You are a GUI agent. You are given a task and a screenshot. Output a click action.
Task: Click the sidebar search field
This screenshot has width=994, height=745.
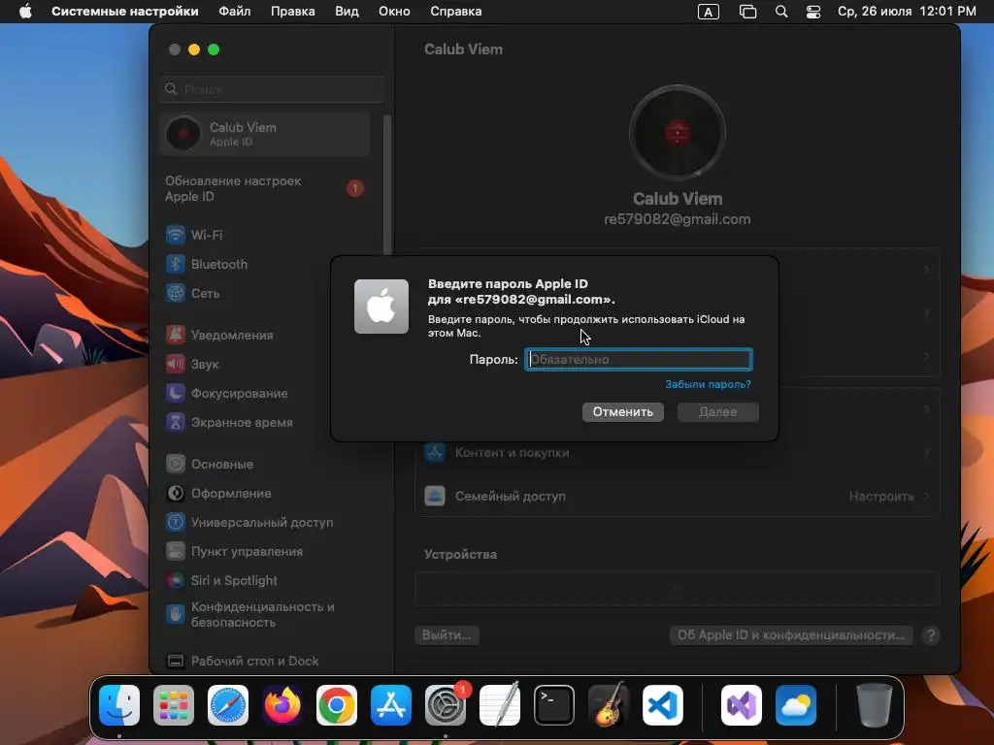click(272, 89)
